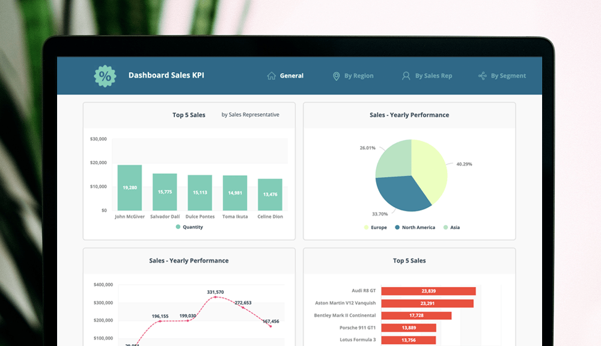This screenshot has height=346, width=601.
Task: Click the 'Top 5 Sales' title above red bars
Action: pos(409,261)
